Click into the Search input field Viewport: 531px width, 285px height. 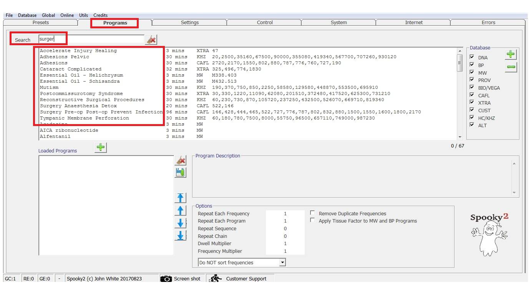(91, 39)
